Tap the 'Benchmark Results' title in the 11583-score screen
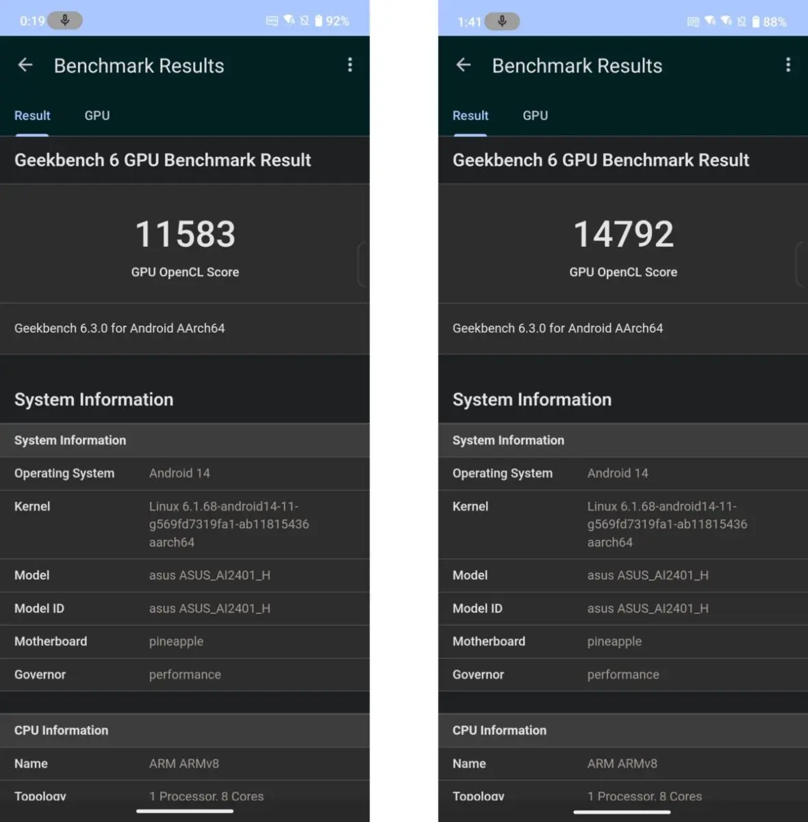Image resolution: width=808 pixels, height=822 pixels. click(x=139, y=66)
